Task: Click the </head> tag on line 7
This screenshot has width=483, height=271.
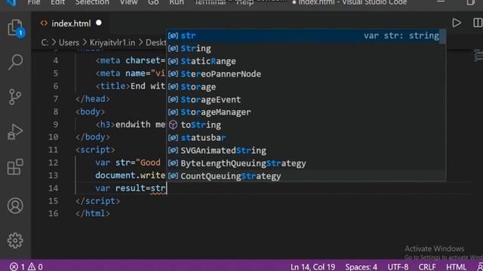Action: [93, 99]
